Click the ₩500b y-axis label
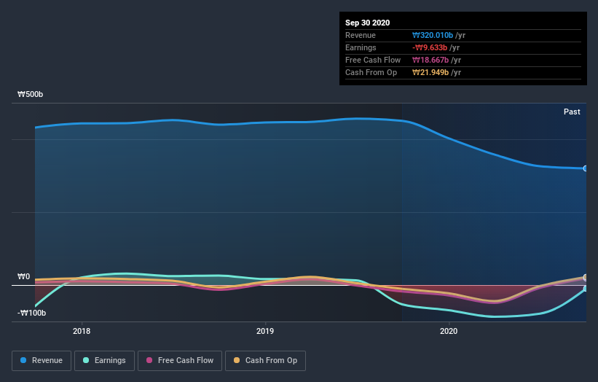Screen dimensions: 598x382 (x=30, y=94)
